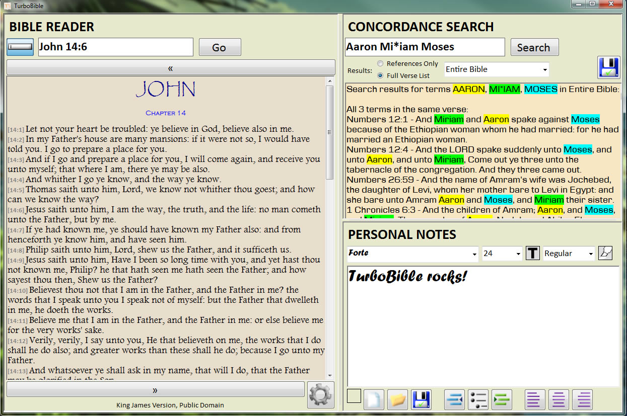Click the King James Version, Public Domain label
The height and width of the screenshot is (416, 627).
pos(170,405)
